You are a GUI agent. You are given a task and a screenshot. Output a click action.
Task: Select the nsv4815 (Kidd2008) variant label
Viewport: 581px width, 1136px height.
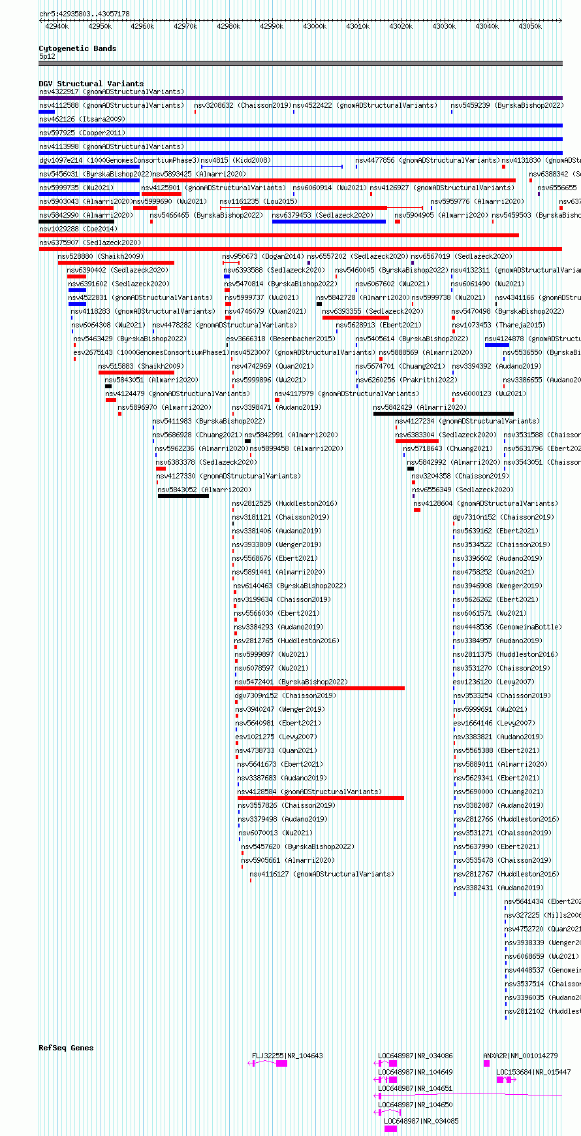tap(235, 160)
